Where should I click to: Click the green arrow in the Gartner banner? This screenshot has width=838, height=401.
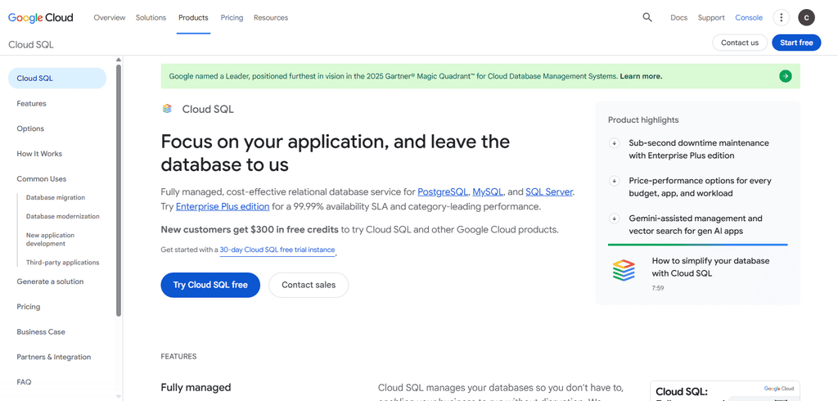tap(785, 76)
